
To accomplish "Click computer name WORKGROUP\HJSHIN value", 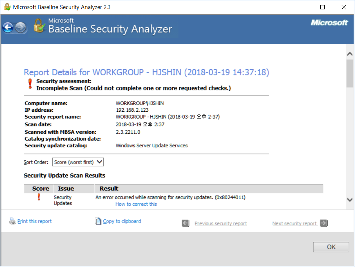I will pyautogui.click(x=140, y=103).
